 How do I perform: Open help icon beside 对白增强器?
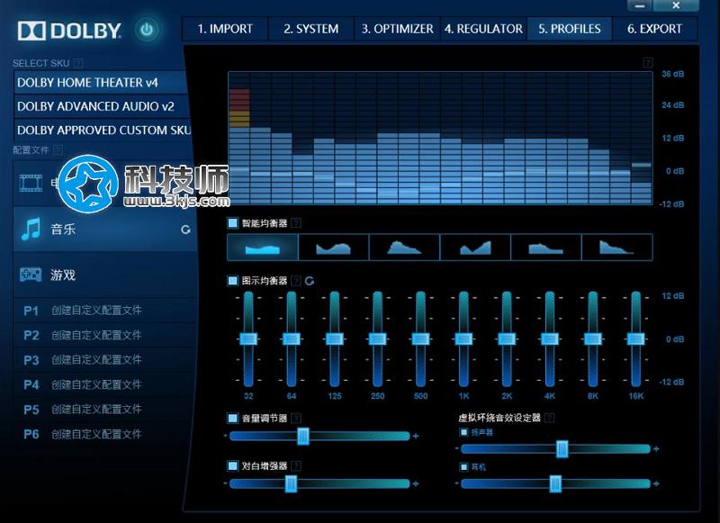pyautogui.click(x=296, y=466)
